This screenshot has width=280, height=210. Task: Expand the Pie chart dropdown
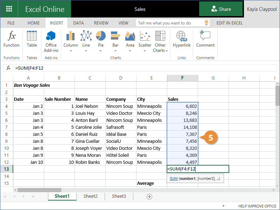pos(101,50)
